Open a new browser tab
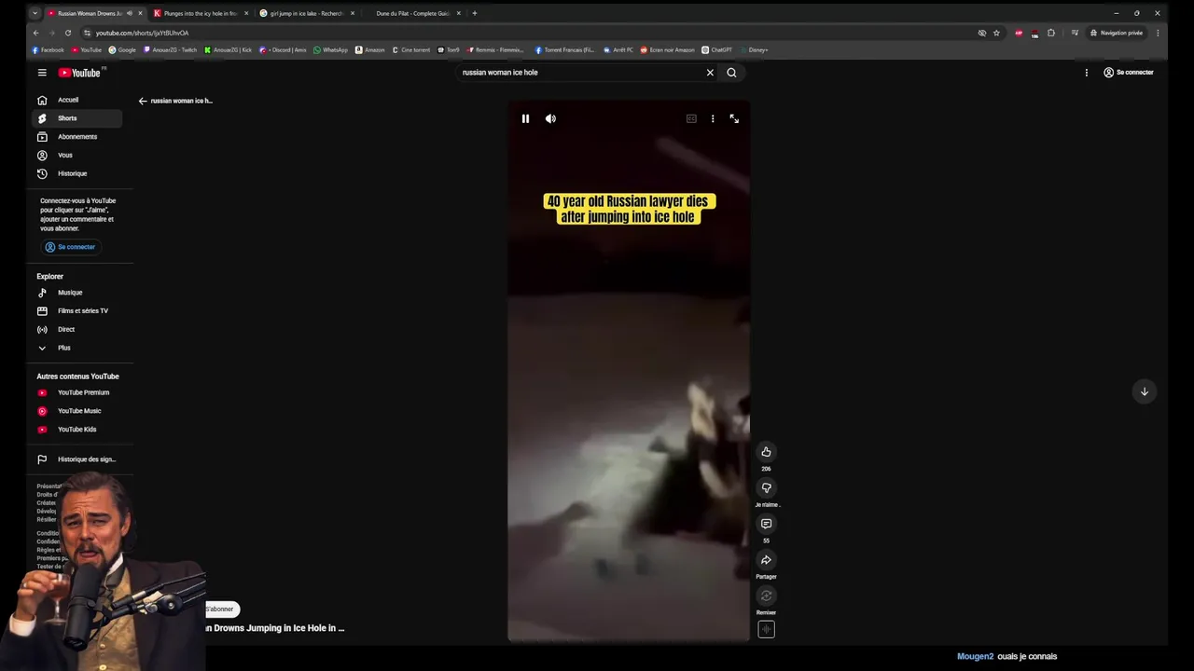1194x671 pixels. (475, 13)
